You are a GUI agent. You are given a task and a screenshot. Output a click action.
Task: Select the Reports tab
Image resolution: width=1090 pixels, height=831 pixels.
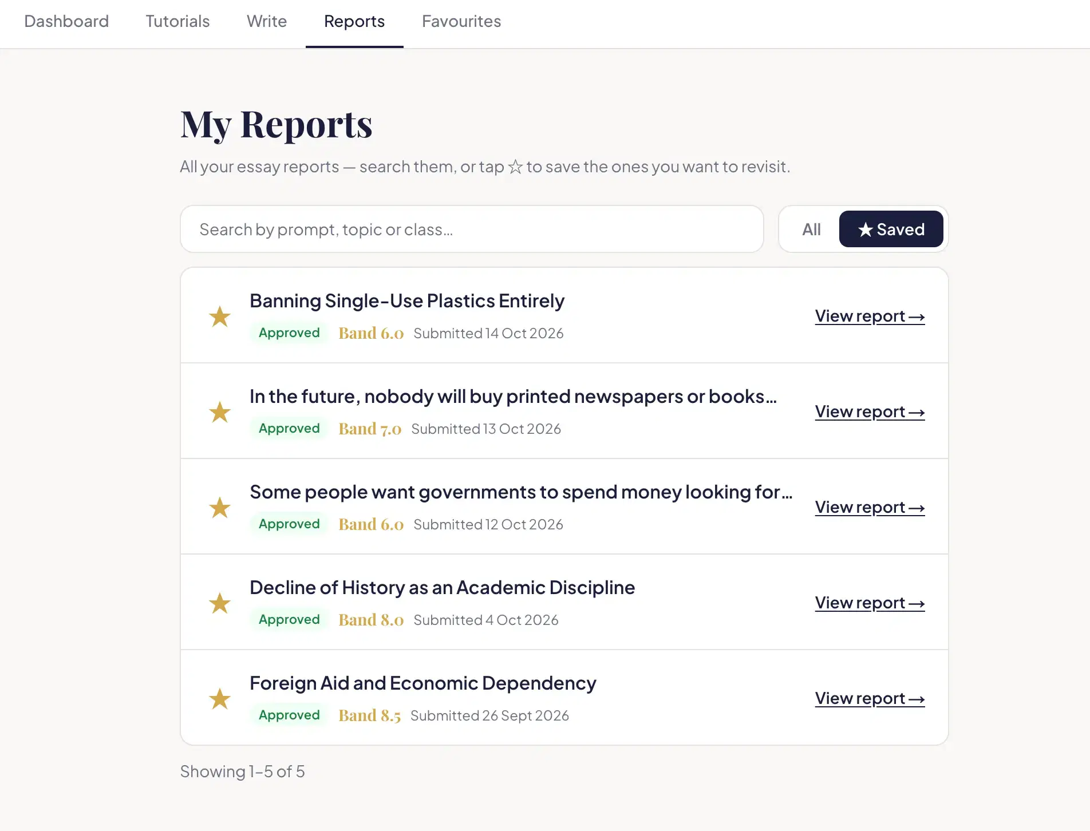354,21
